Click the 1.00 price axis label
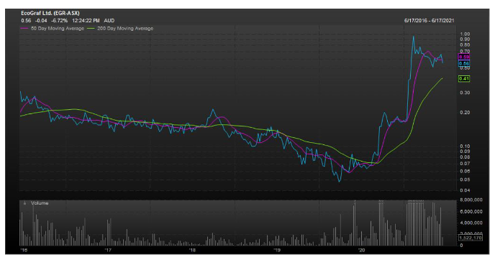This screenshot has width=495, height=260. 465,34
